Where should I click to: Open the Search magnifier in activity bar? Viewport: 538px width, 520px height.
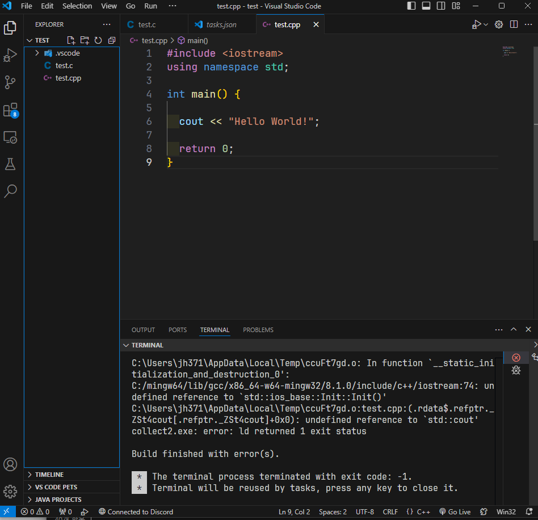click(10, 191)
